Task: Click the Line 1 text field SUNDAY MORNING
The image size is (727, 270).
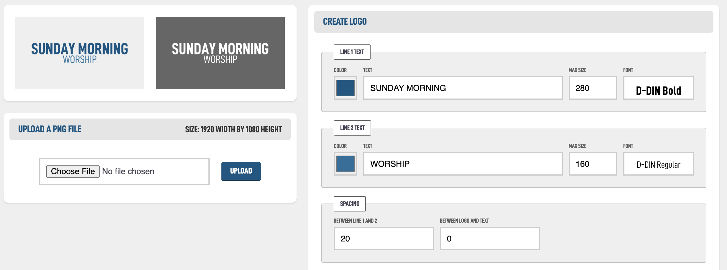Action: click(x=463, y=88)
